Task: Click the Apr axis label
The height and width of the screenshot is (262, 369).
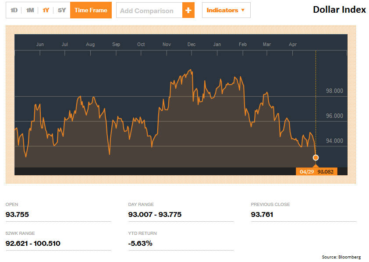Action: point(293,44)
